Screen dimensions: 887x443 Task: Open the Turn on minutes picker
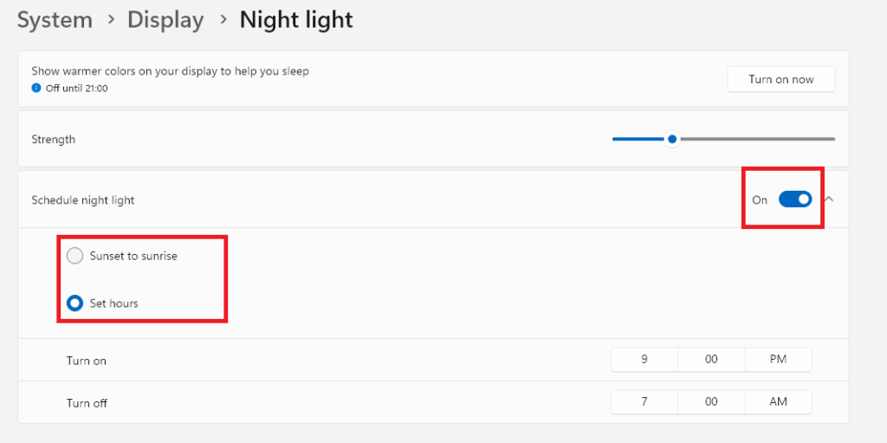(x=711, y=360)
